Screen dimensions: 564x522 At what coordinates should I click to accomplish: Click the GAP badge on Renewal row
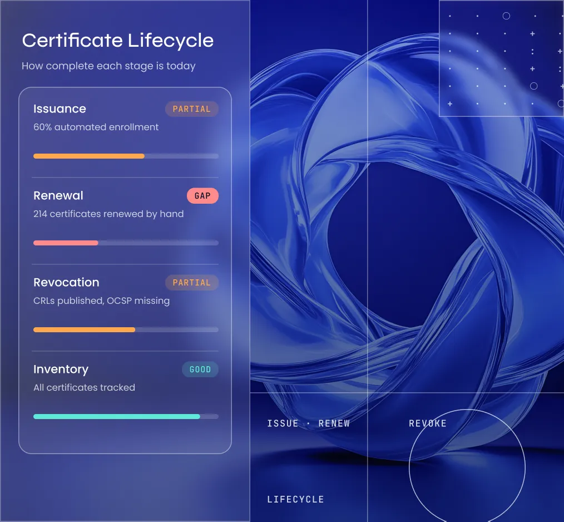202,196
